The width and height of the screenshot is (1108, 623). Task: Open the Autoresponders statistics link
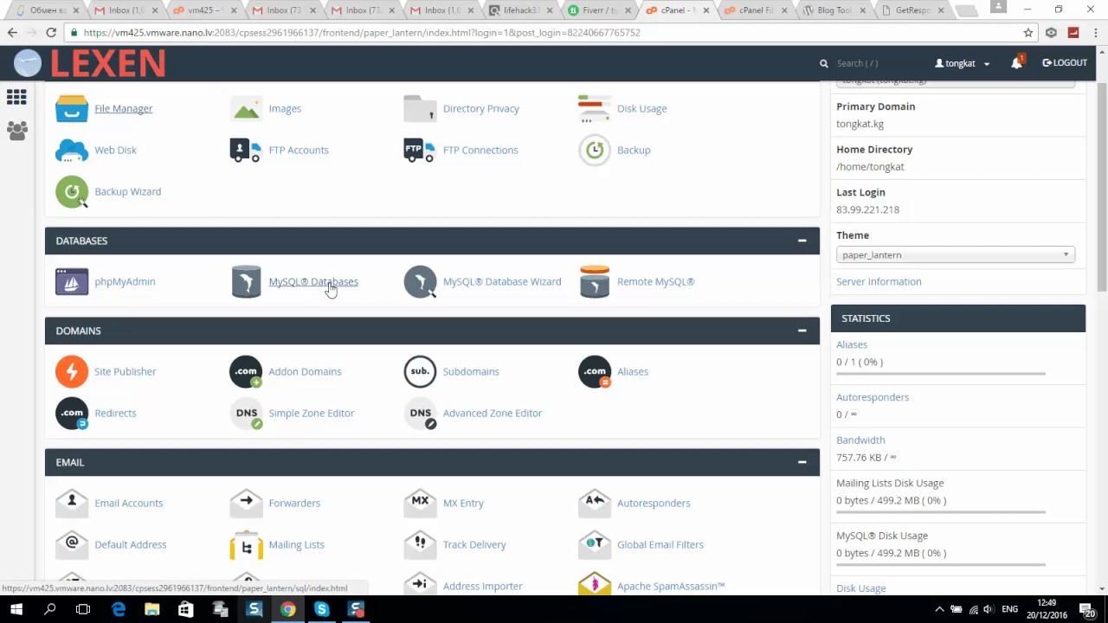coord(873,397)
